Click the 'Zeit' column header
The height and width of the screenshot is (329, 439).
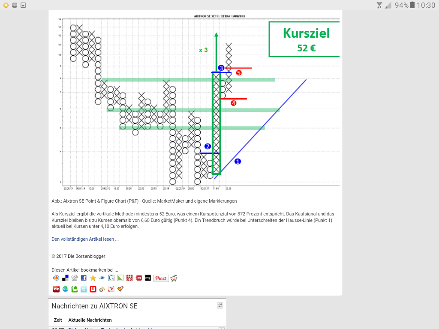pyautogui.click(x=58, y=320)
